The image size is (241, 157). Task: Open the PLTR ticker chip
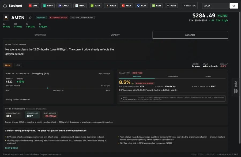click(x=171, y=6)
